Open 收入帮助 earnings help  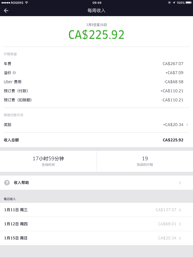pyautogui.click(x=96, y=183)
